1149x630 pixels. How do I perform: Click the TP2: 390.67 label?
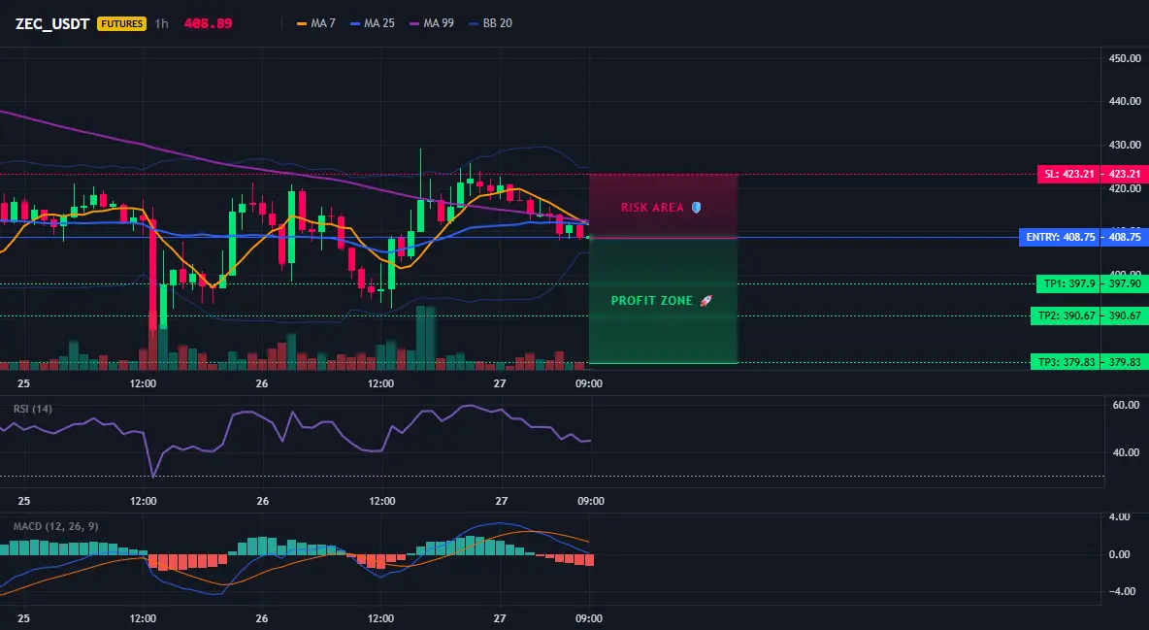coord(1066,316)
